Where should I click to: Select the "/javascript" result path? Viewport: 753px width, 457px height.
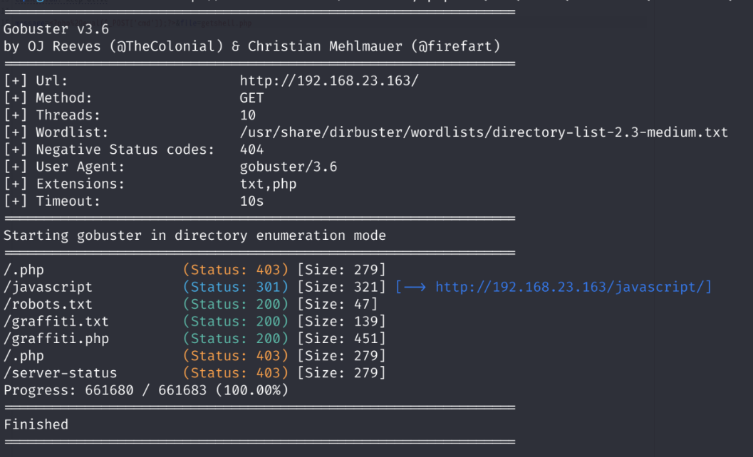pyautogui.click(x=48, y=287)
